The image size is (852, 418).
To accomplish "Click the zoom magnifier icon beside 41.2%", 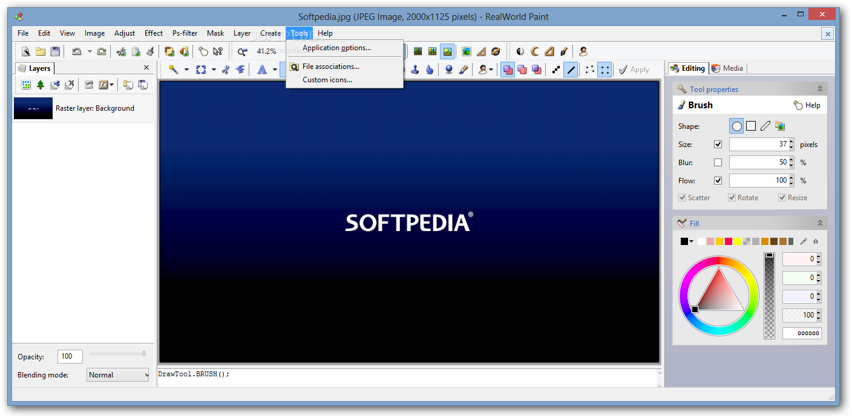I will 243,51.
